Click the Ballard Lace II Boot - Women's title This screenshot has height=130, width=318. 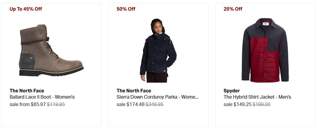42,97
